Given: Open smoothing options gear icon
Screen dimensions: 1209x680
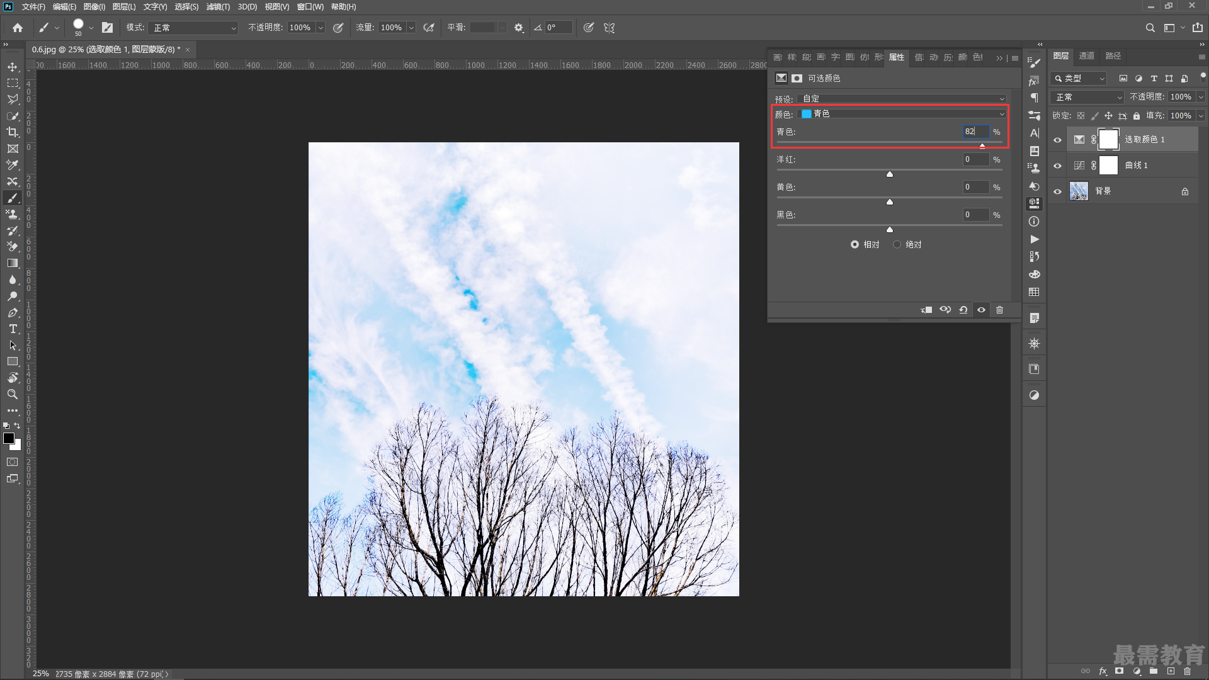Looking at the screenshot, I should [x=519, y=28].
